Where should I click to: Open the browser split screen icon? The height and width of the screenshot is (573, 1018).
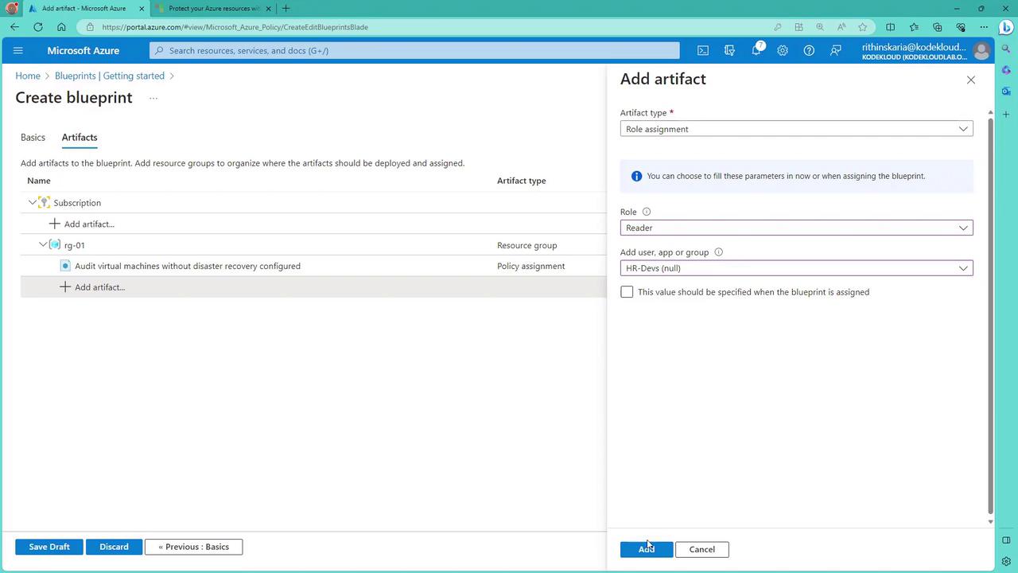click(x=890, y=27)
